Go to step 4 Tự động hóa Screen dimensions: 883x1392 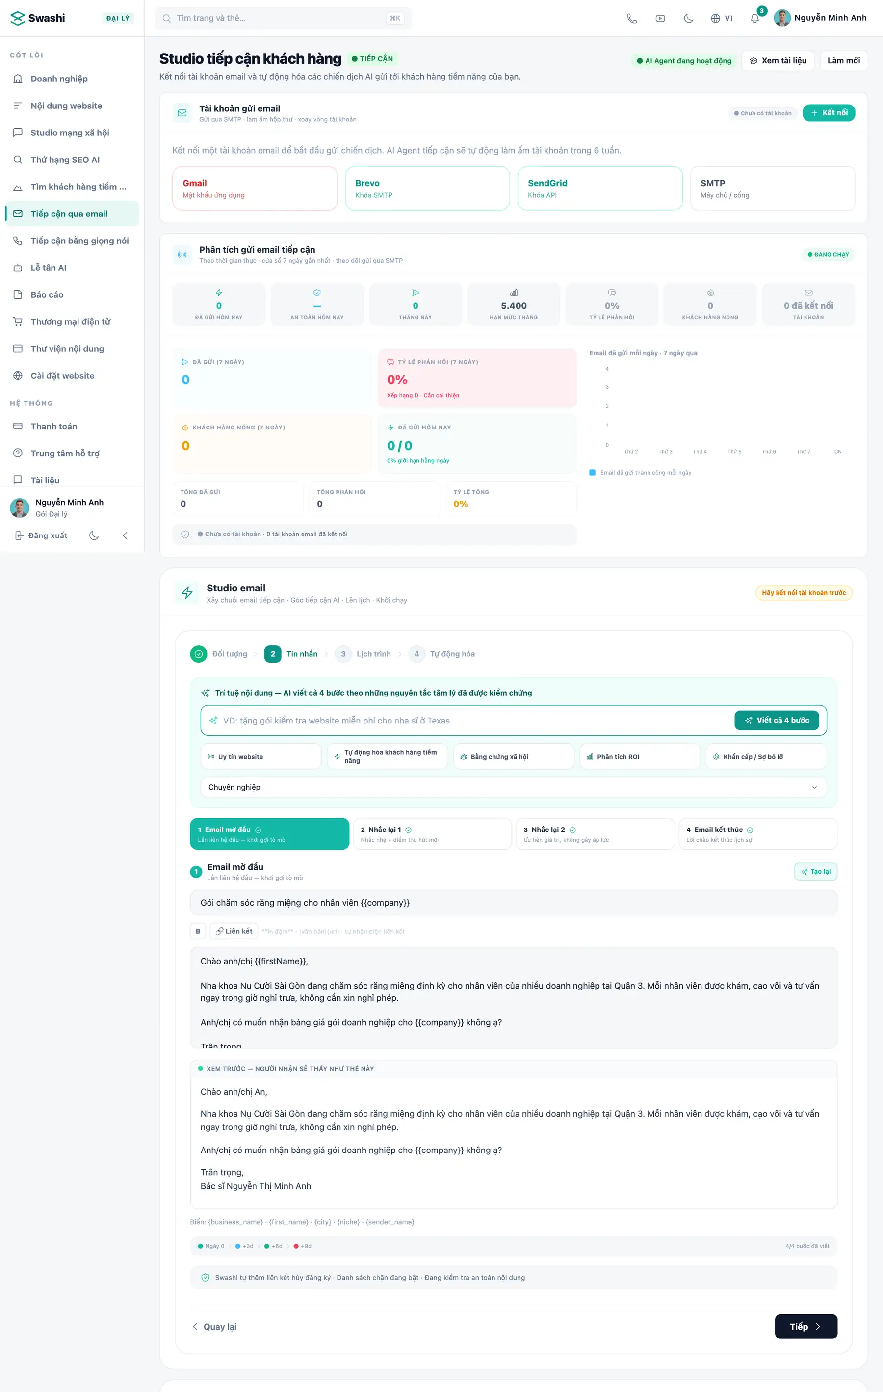coord(442,654)
